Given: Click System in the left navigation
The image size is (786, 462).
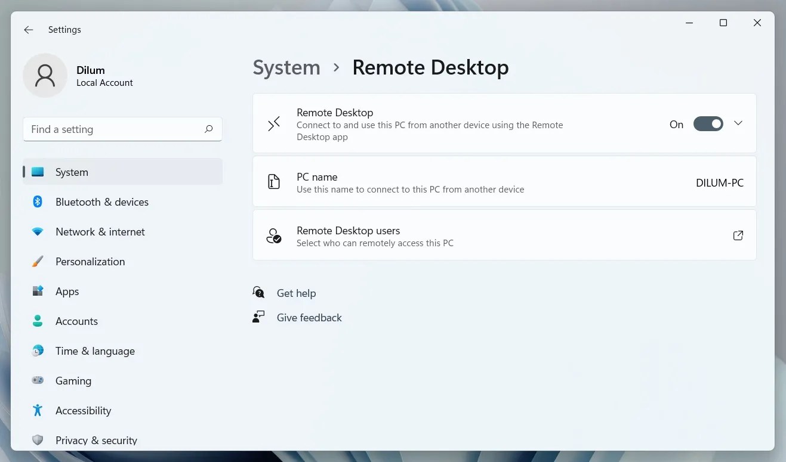Looking at the screenshot, I should click(x=72, y=172).
